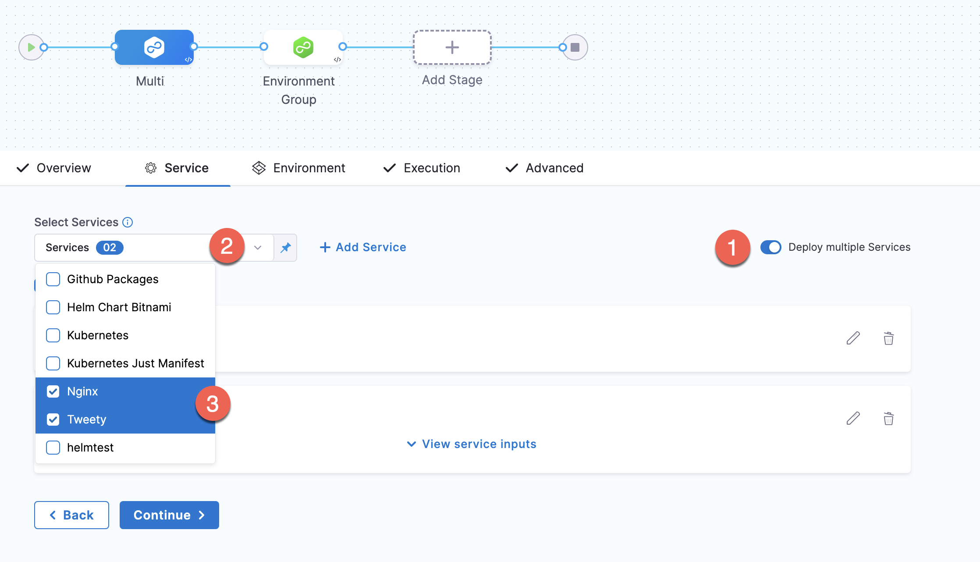Click the pipeline start play node
Viewport: 980px width, 562px height.
coord(31,47)
